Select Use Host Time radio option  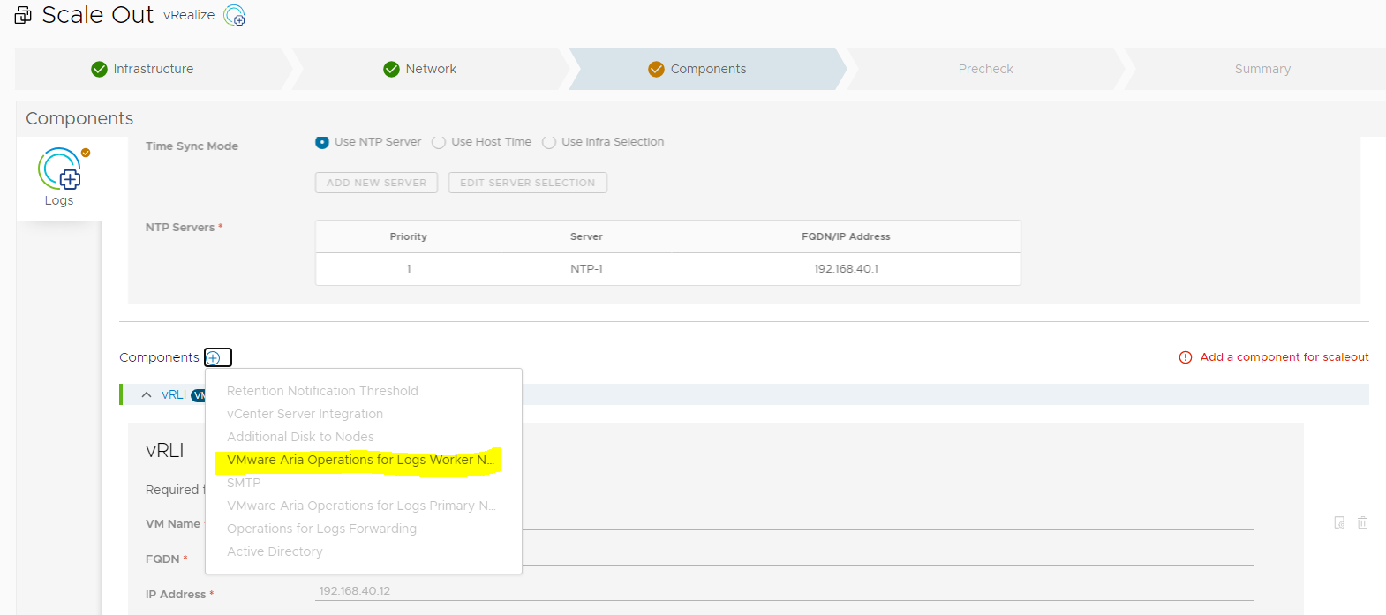439,142
